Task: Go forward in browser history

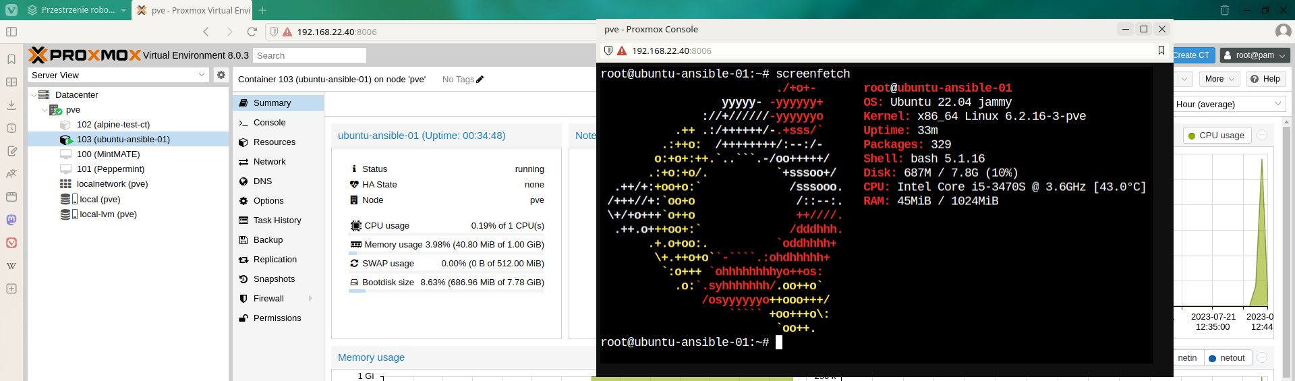Action: 229,32
